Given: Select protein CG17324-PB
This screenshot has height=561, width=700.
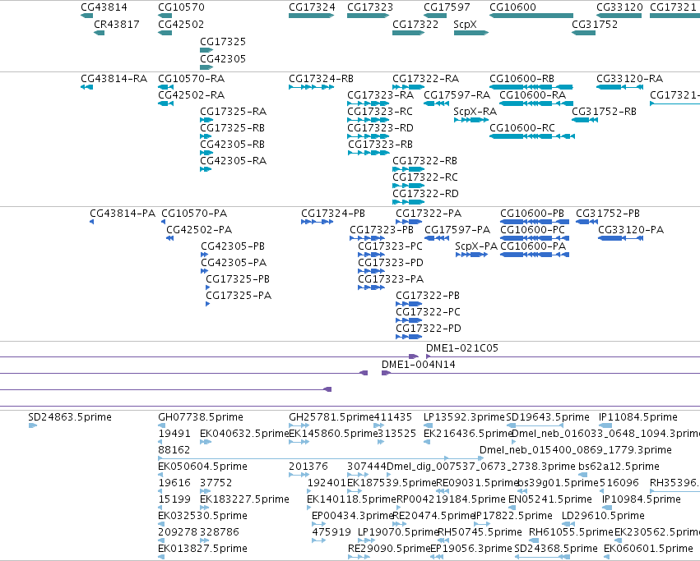Looking at the screenshot, I should (317, 222).
